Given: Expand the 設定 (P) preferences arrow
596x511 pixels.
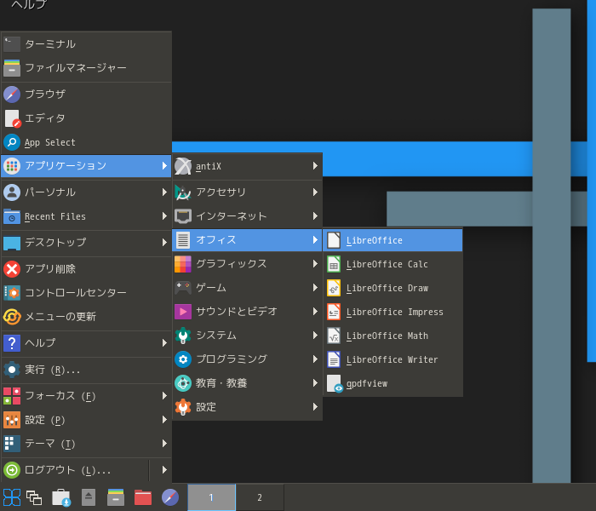Looking at the screenshot, I should pos(164,420).
